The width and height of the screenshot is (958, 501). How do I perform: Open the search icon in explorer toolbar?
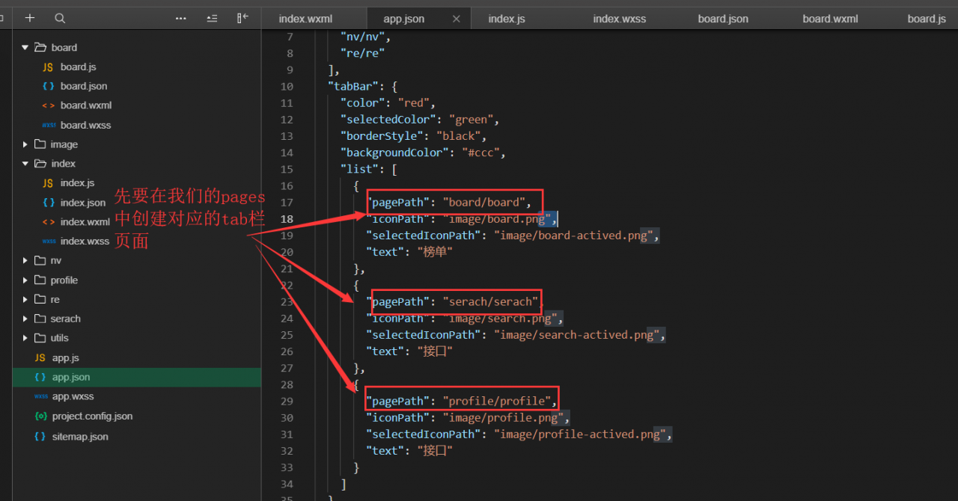point(60,18)
